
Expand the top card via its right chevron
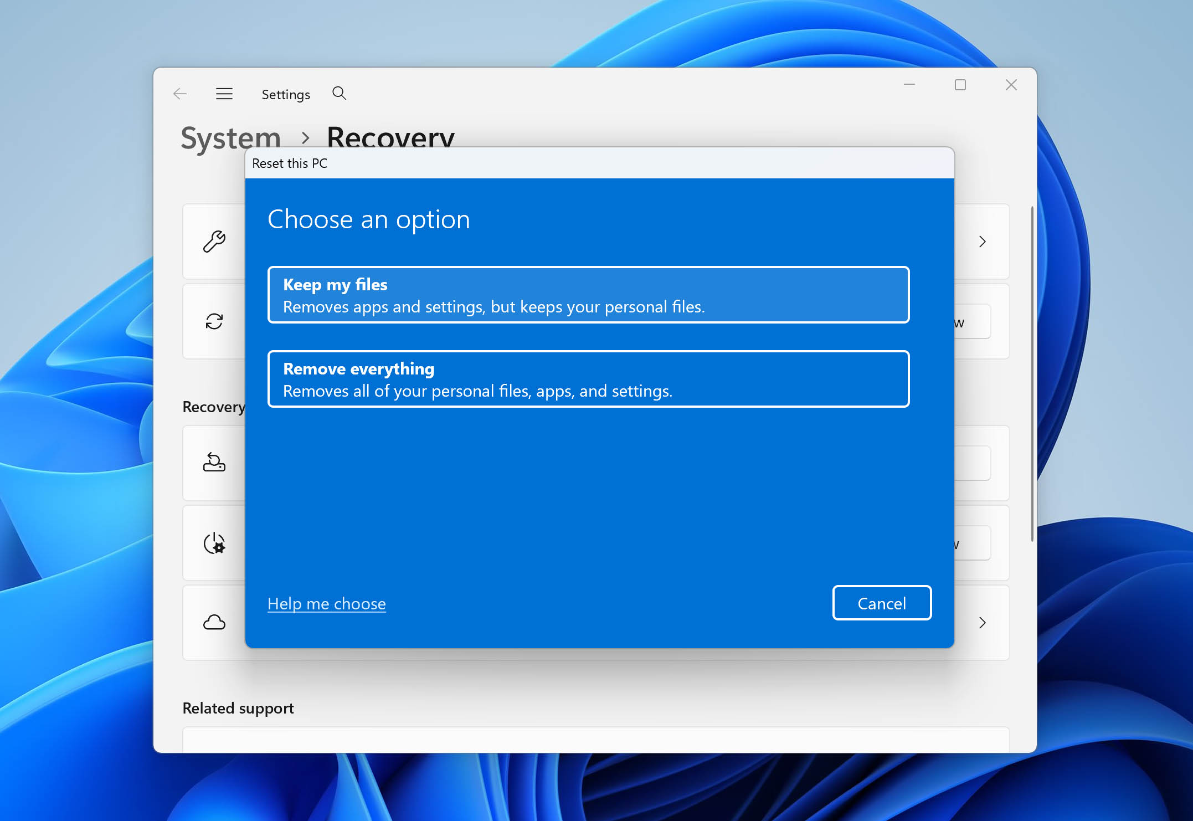click(983, 242)
